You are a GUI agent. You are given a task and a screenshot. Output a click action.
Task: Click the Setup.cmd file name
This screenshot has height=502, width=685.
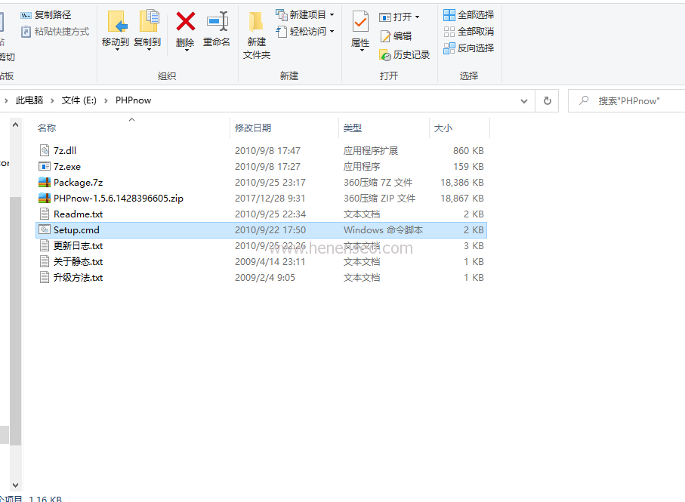click(76, 230)
